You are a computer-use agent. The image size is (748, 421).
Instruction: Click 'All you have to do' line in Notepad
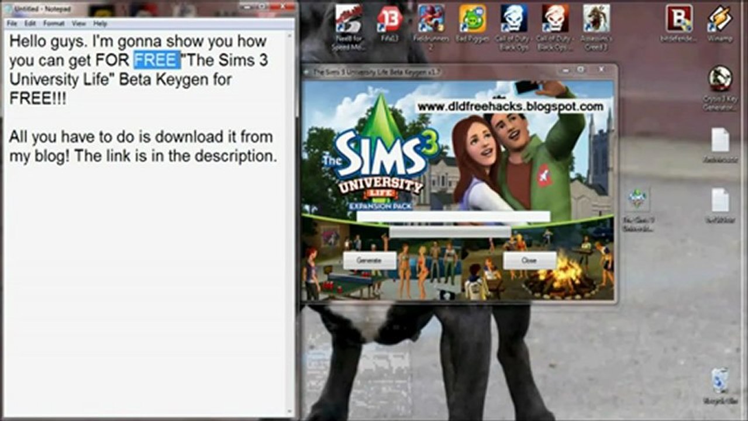(x=141, y=137)
